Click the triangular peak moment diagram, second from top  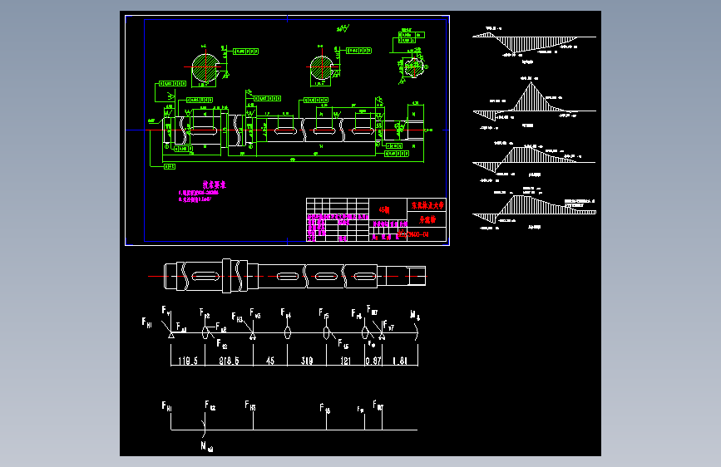534,101
